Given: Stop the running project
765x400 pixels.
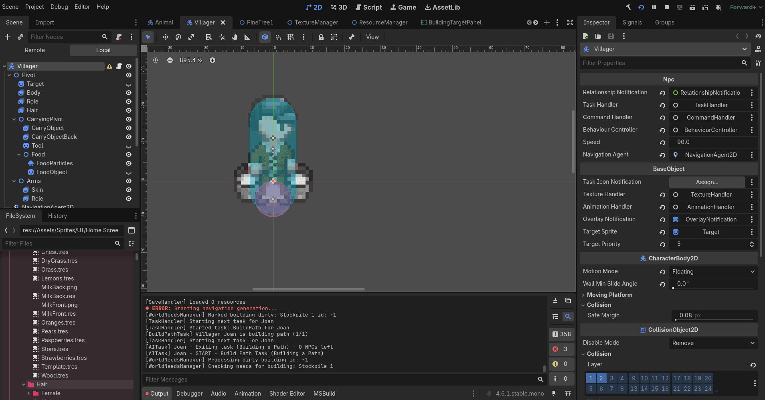Looking at the screenshot, I should [x=667, y=7].
